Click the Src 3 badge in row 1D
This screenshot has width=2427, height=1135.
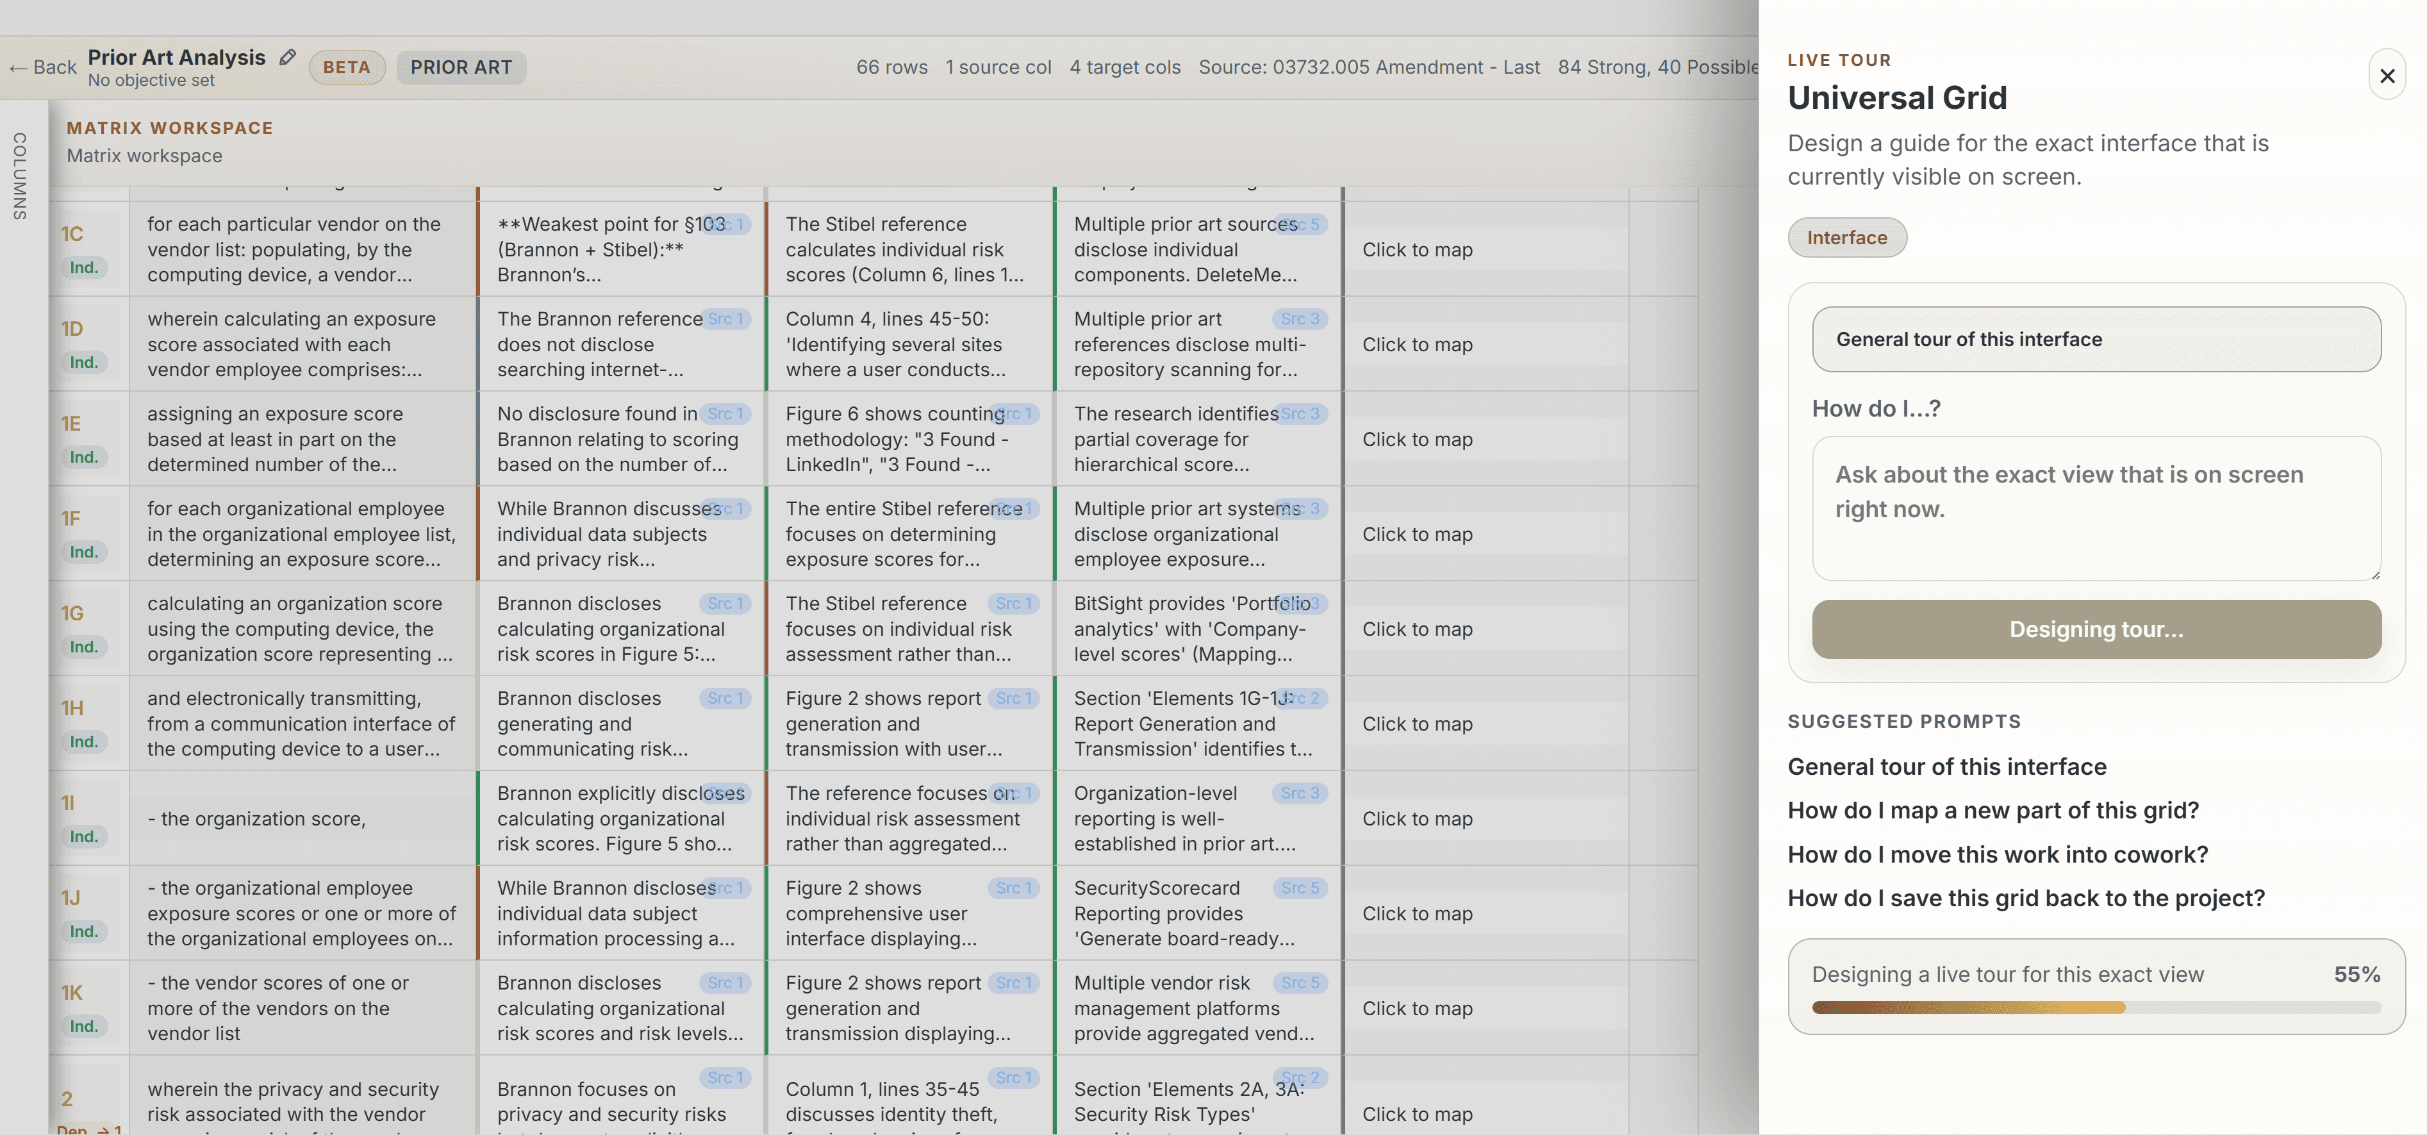(x=1299, y=319)
